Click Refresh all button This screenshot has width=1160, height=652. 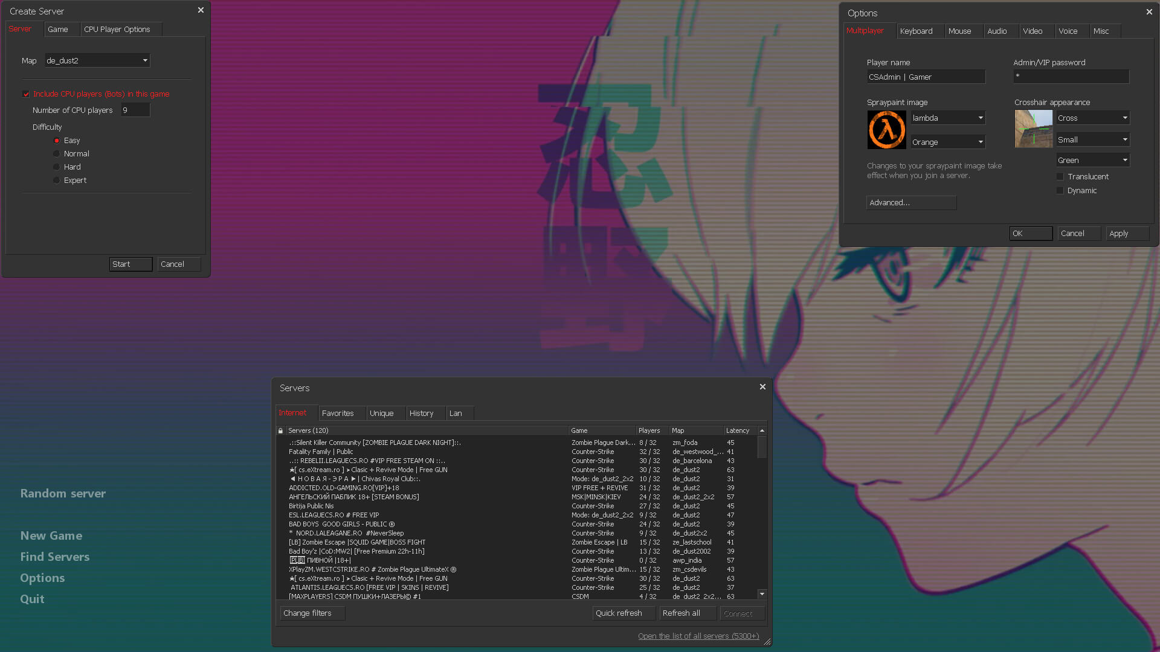(688, 613)
